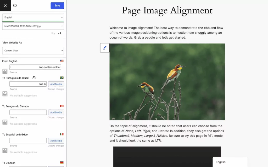The width and height of the screenshot is (268, 167).
Task: Save the translation changes
Action: click(57, 5)
